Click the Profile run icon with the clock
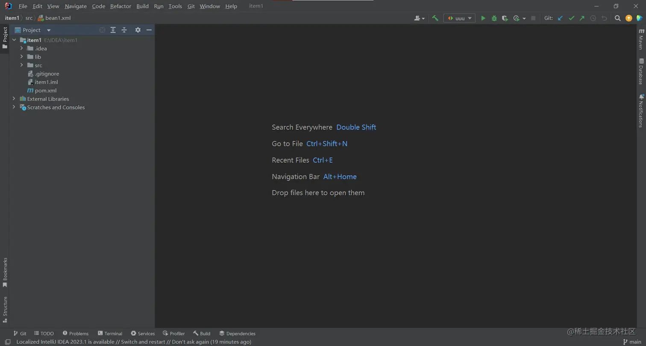The image size is (646, 346). pyautogui.click(x=516, y=18)
